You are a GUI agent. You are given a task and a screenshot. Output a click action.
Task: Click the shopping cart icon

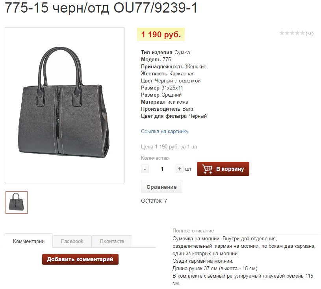tap(207, 169)
